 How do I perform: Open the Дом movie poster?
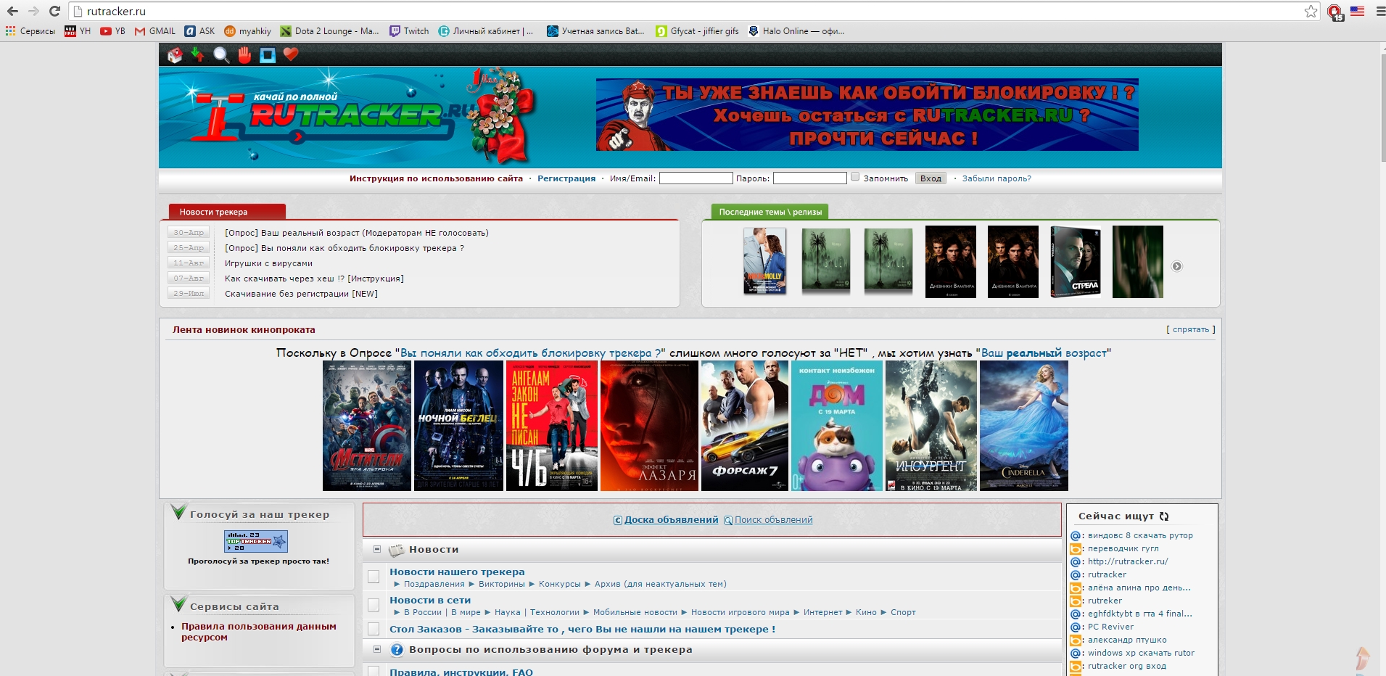point(837,426)
